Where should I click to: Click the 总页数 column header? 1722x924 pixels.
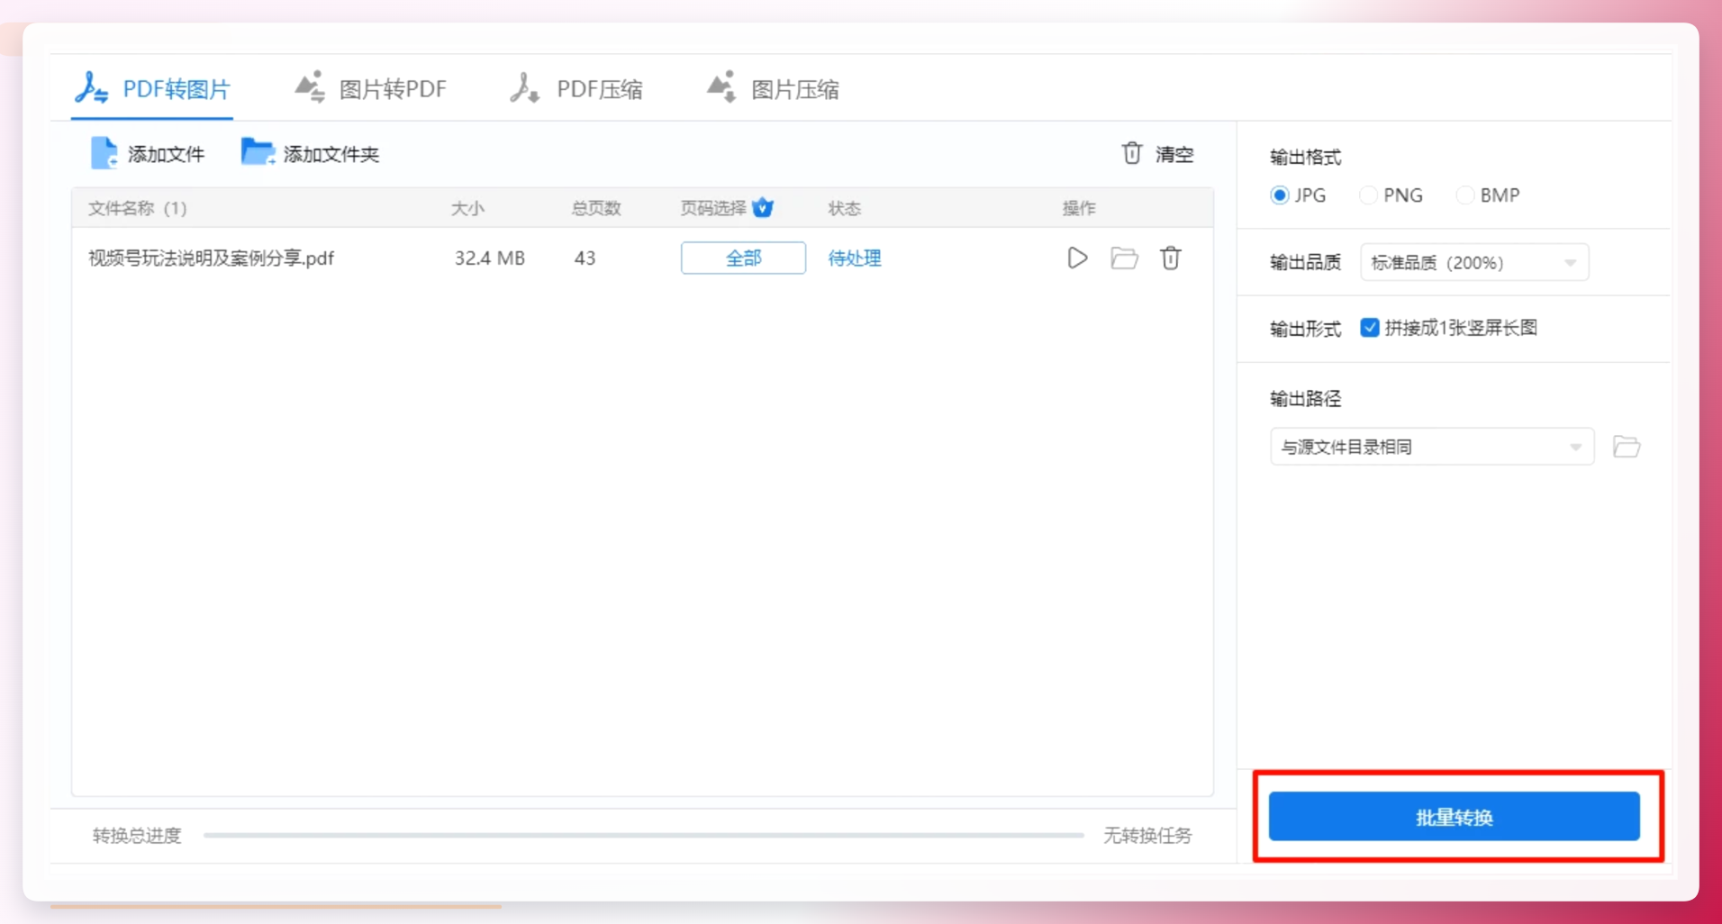click(x=595, y=208)
